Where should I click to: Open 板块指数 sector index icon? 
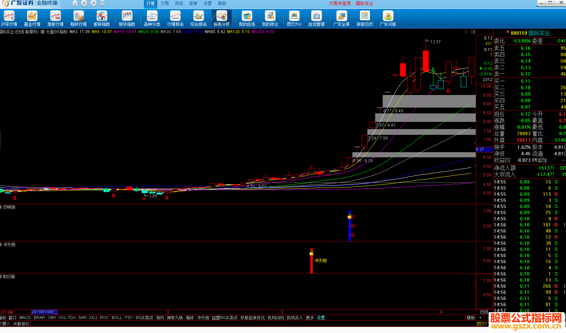127,19
